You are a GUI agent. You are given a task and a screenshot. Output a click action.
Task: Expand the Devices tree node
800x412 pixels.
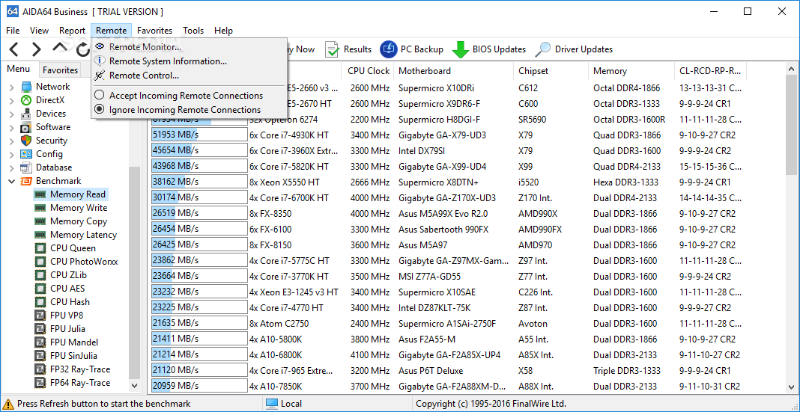point(12,114)
